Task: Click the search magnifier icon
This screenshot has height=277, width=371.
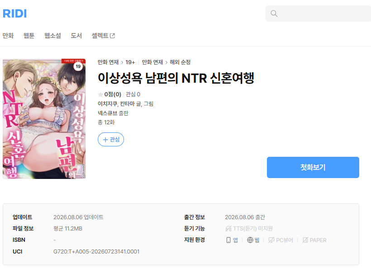Action: (x=274, y=14)
